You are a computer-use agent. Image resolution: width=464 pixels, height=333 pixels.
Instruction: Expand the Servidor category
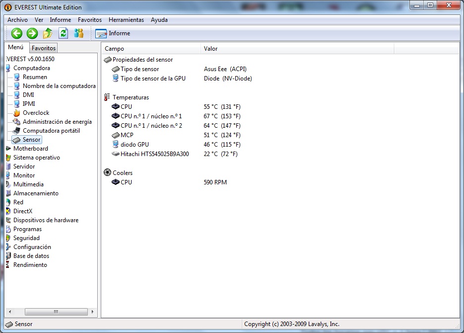coord(24,166)
